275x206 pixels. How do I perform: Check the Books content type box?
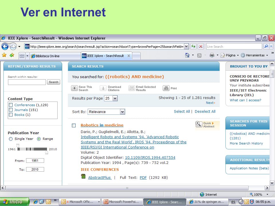pos(11,114)
